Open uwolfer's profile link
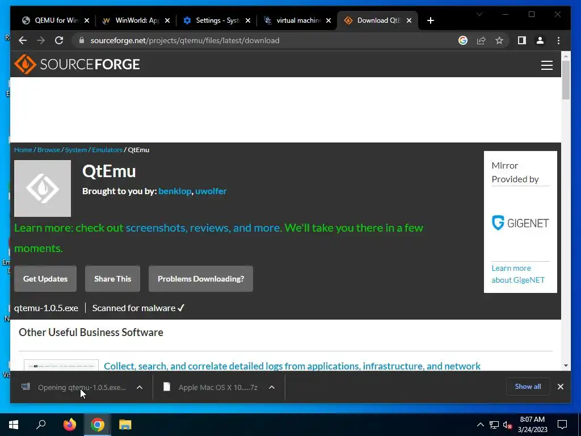 click(211, 191)
